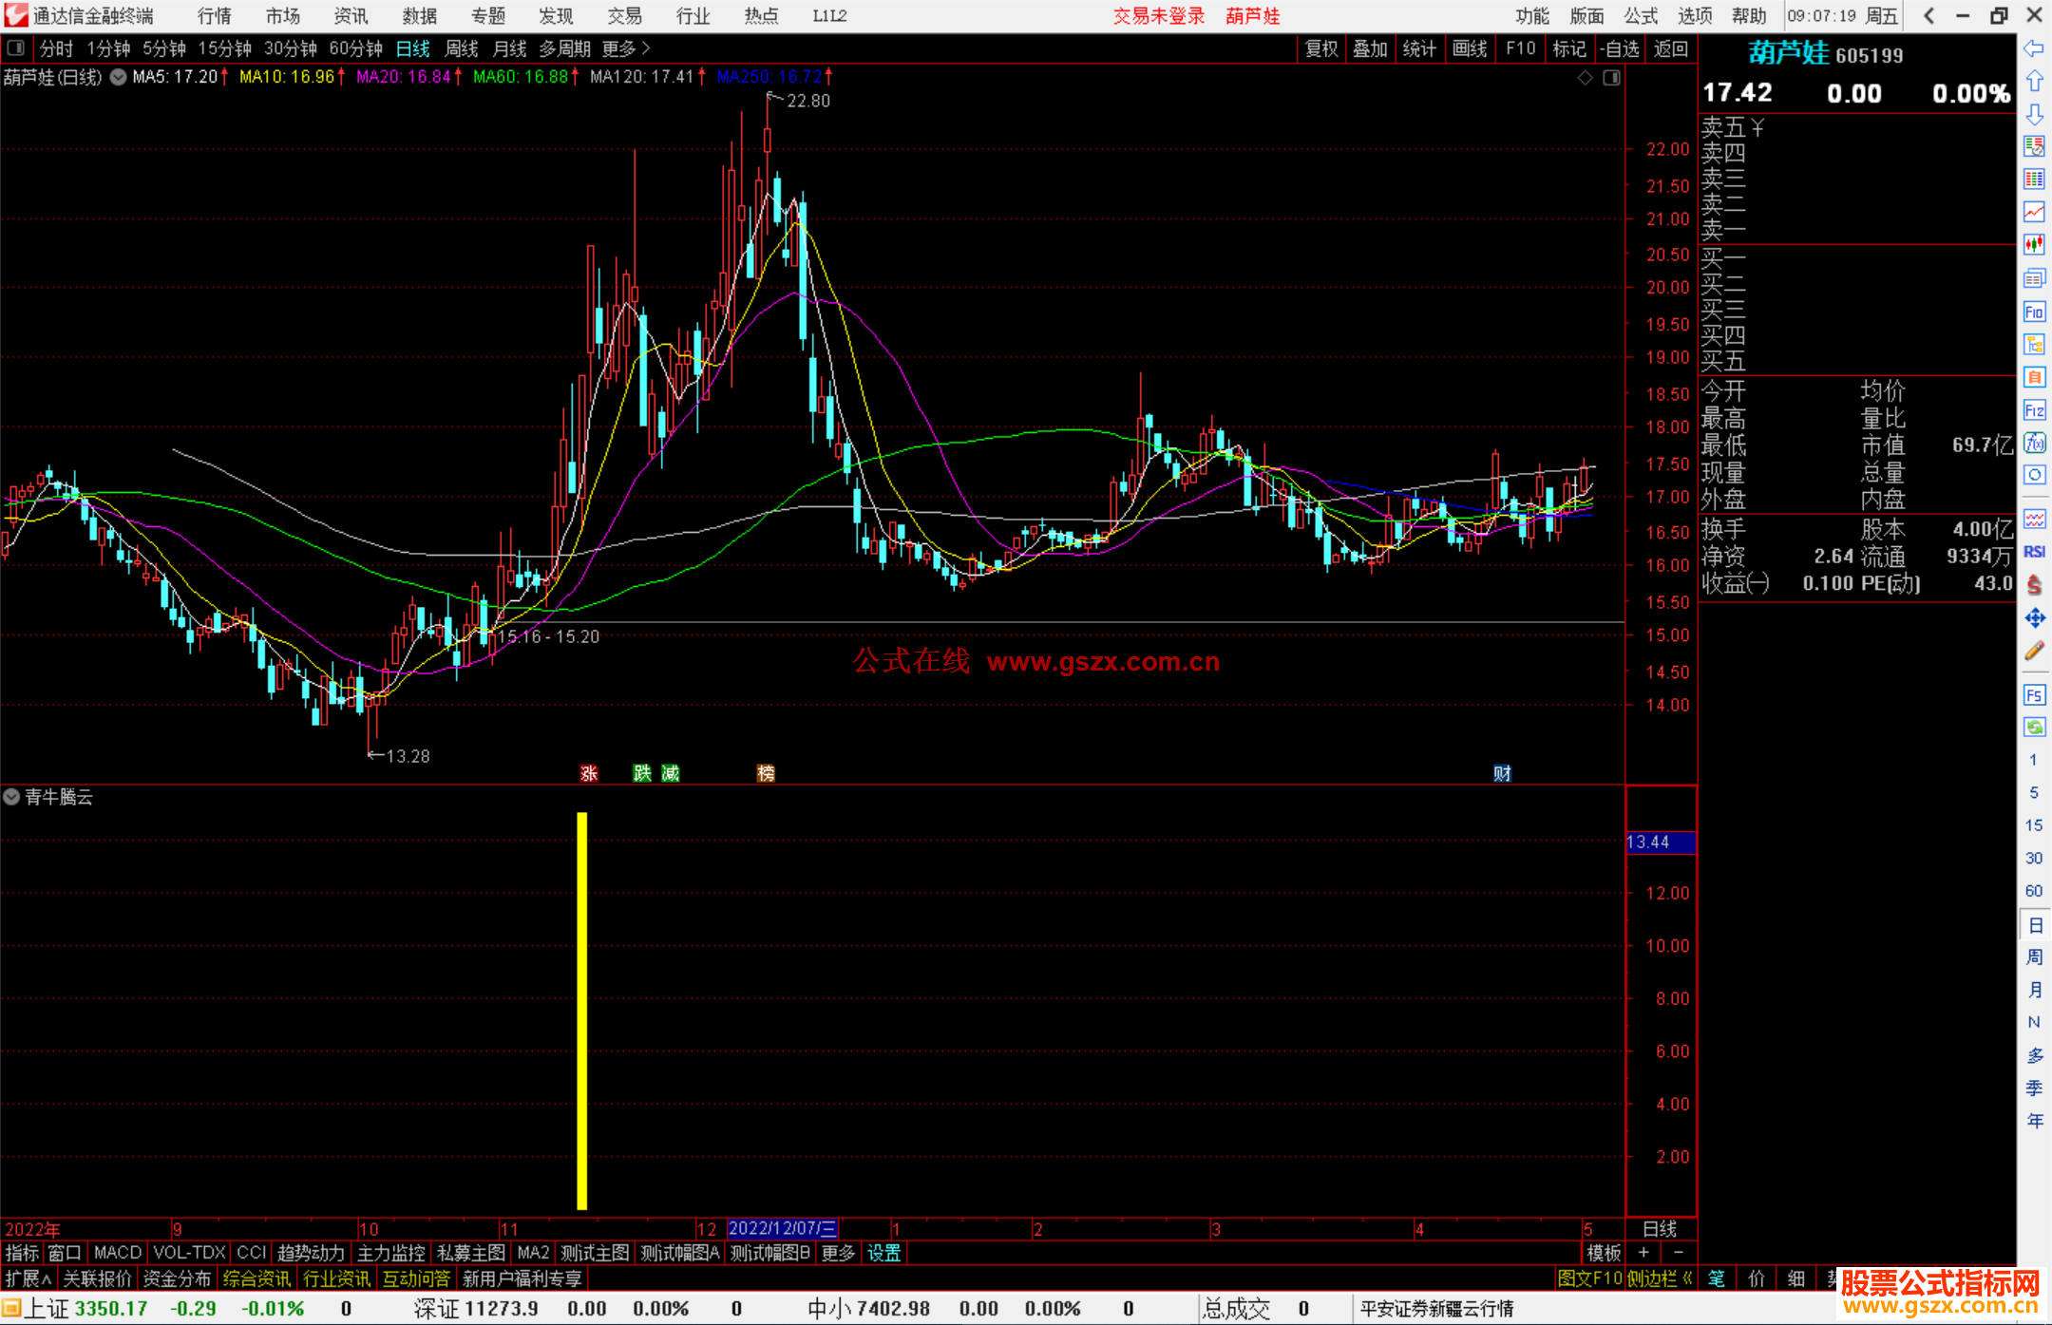The image size is (2052, 1325).
Task: Click the f(x) formula icon in sidebar
Action: coord(2034,443)
